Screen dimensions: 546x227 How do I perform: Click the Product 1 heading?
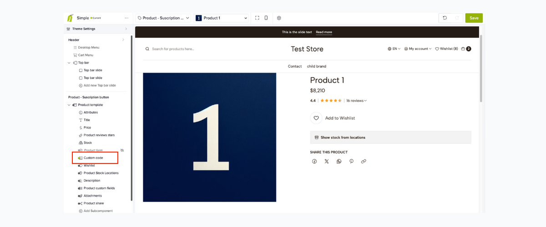pyautogui.click(x=327, y=80)
